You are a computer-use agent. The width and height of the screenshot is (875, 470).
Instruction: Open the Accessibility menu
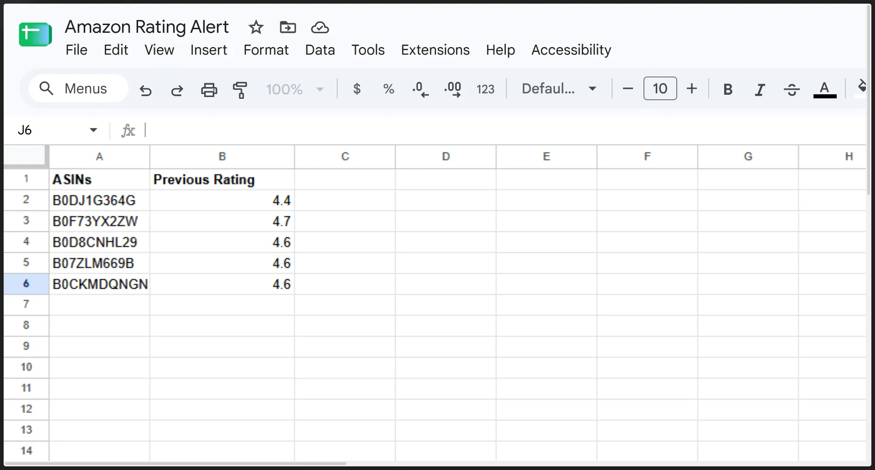[571, 50]
